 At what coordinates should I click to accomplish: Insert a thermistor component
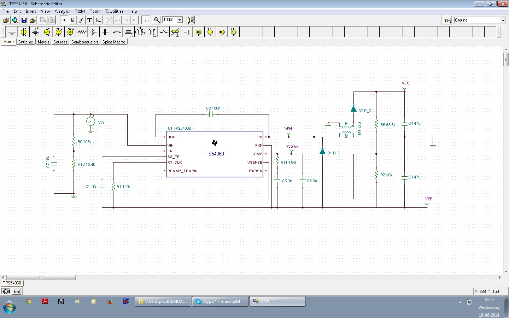175,32
